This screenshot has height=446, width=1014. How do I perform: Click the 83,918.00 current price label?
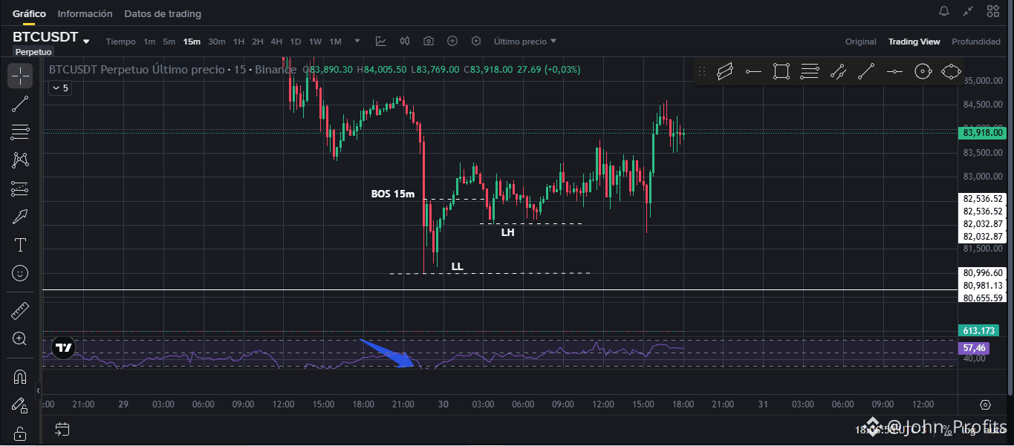click(984, 133)
